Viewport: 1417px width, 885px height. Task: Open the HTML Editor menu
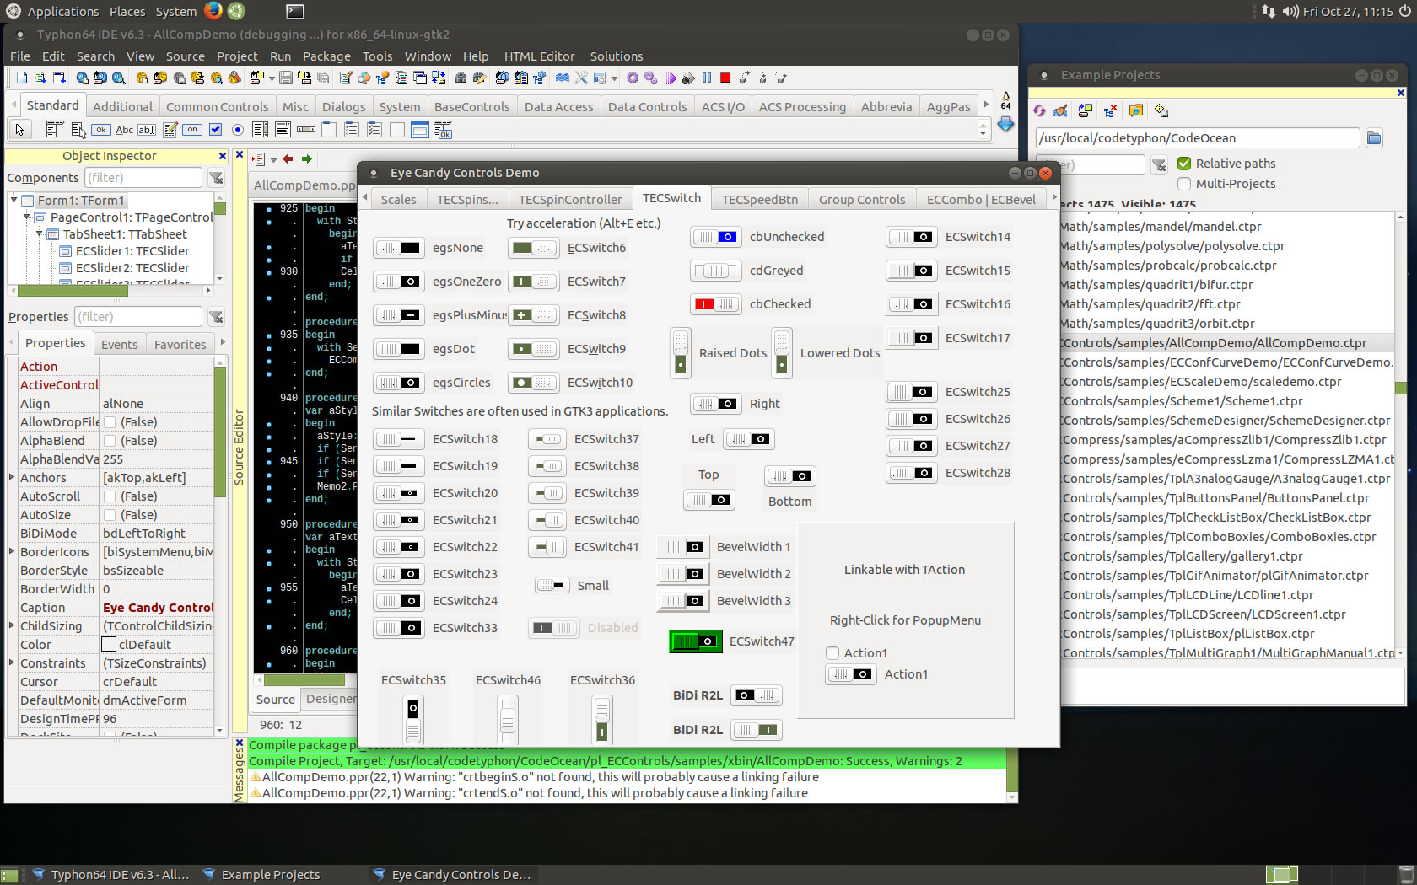[539, 56]
